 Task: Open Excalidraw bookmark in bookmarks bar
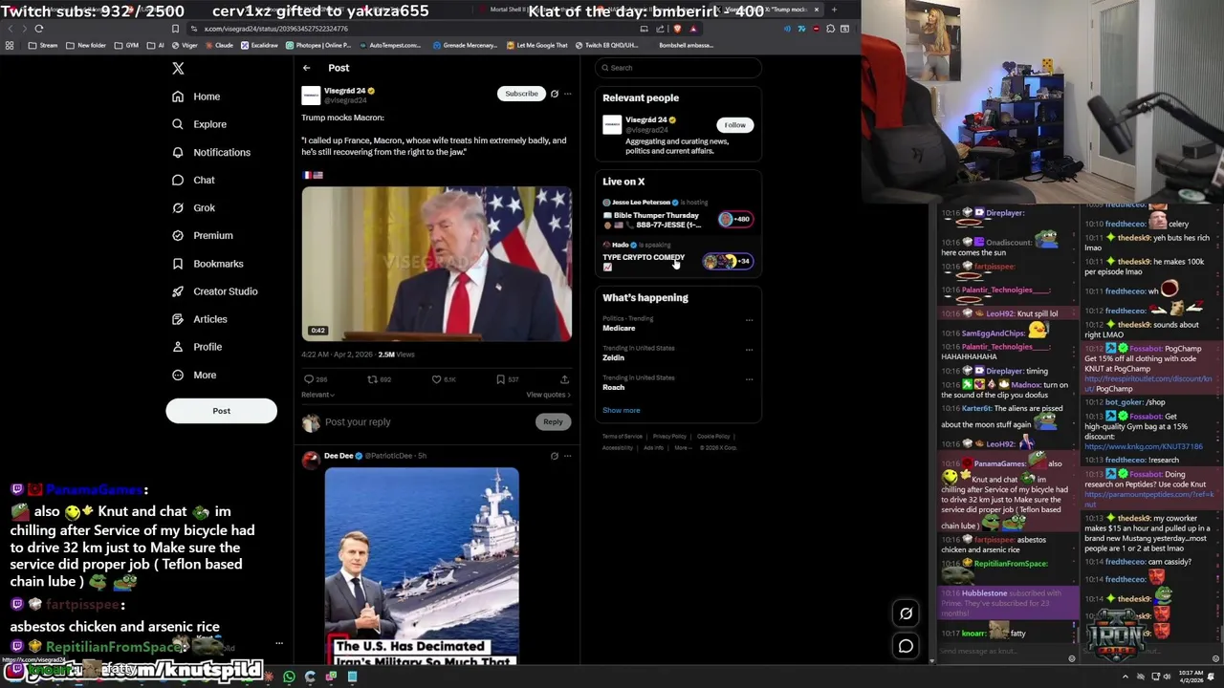(260, 45)
